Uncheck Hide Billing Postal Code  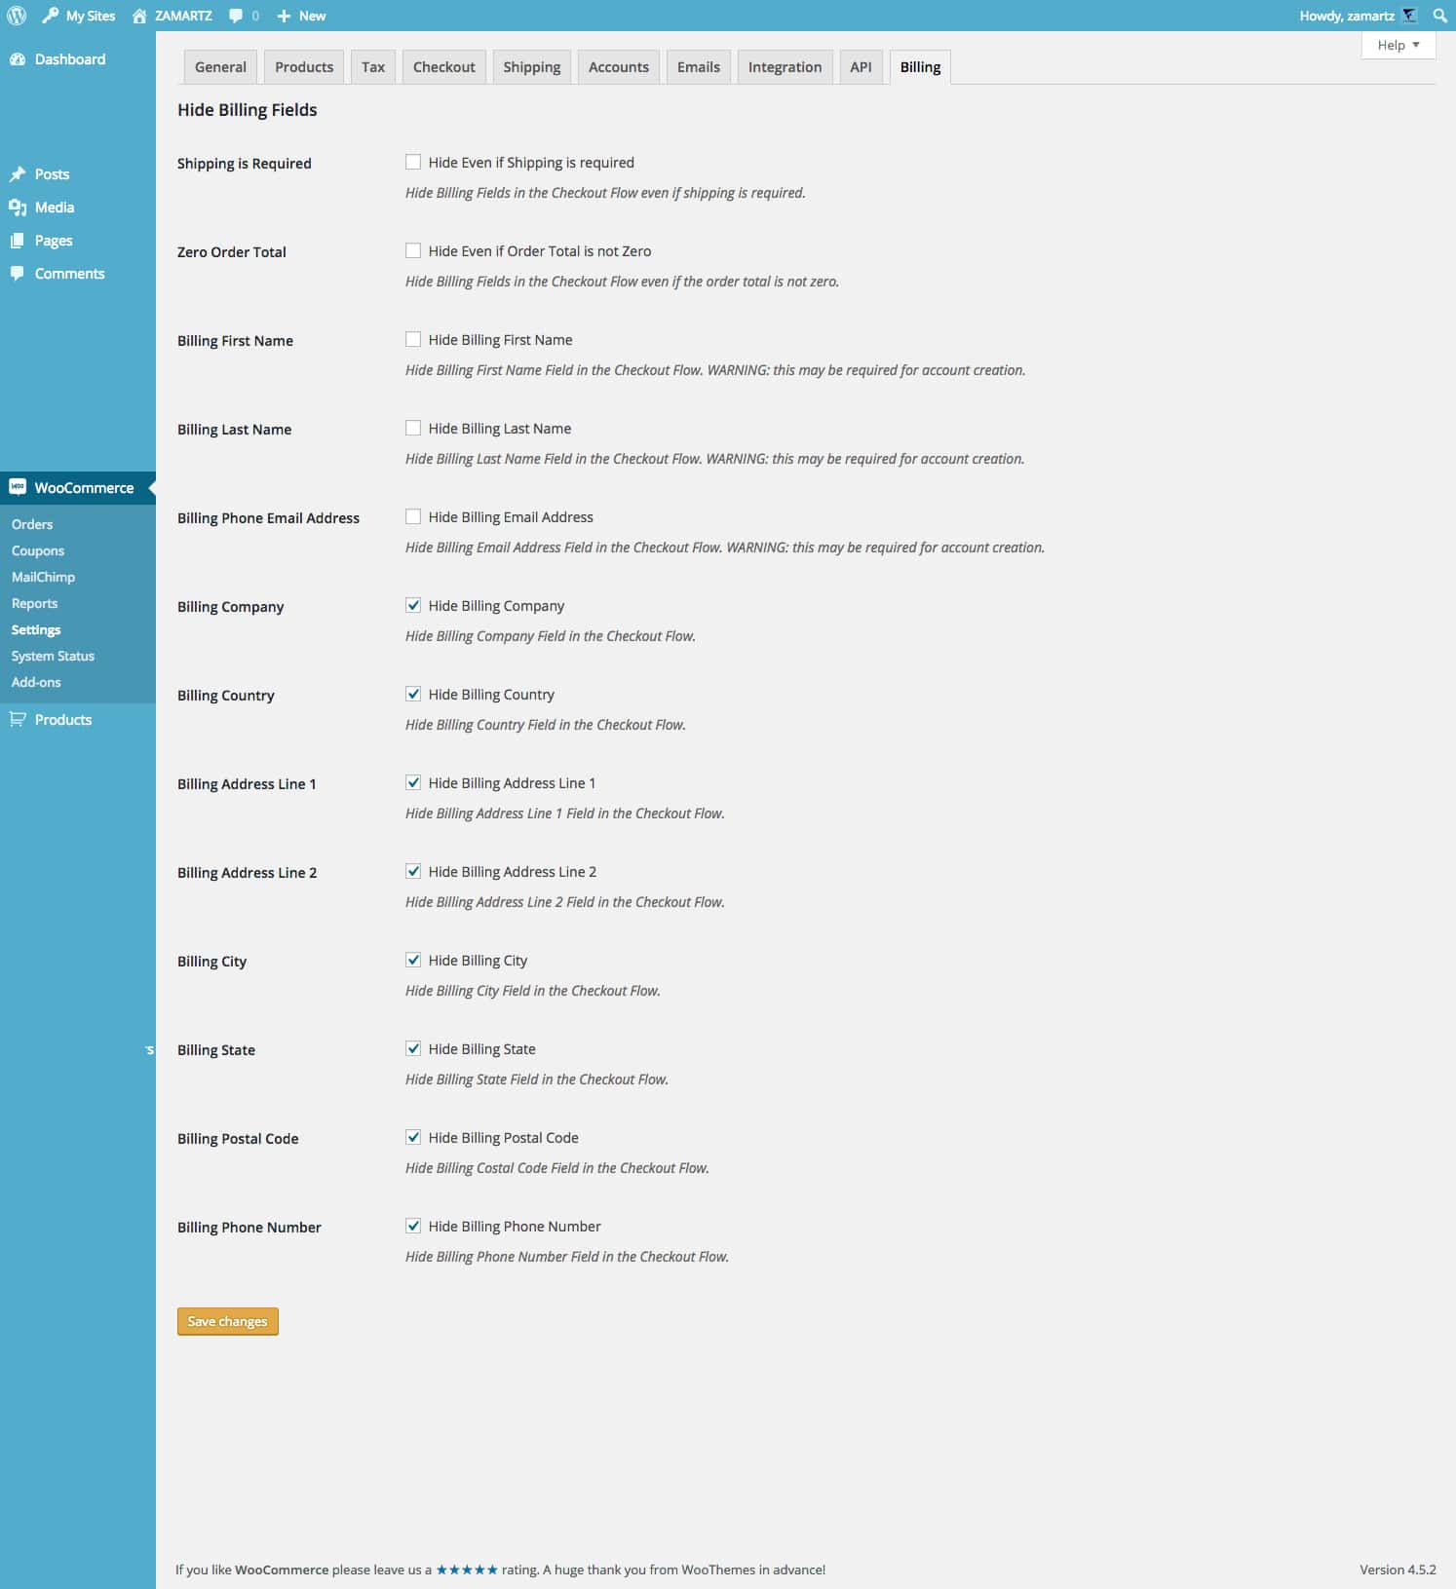tap(413, 1137)
